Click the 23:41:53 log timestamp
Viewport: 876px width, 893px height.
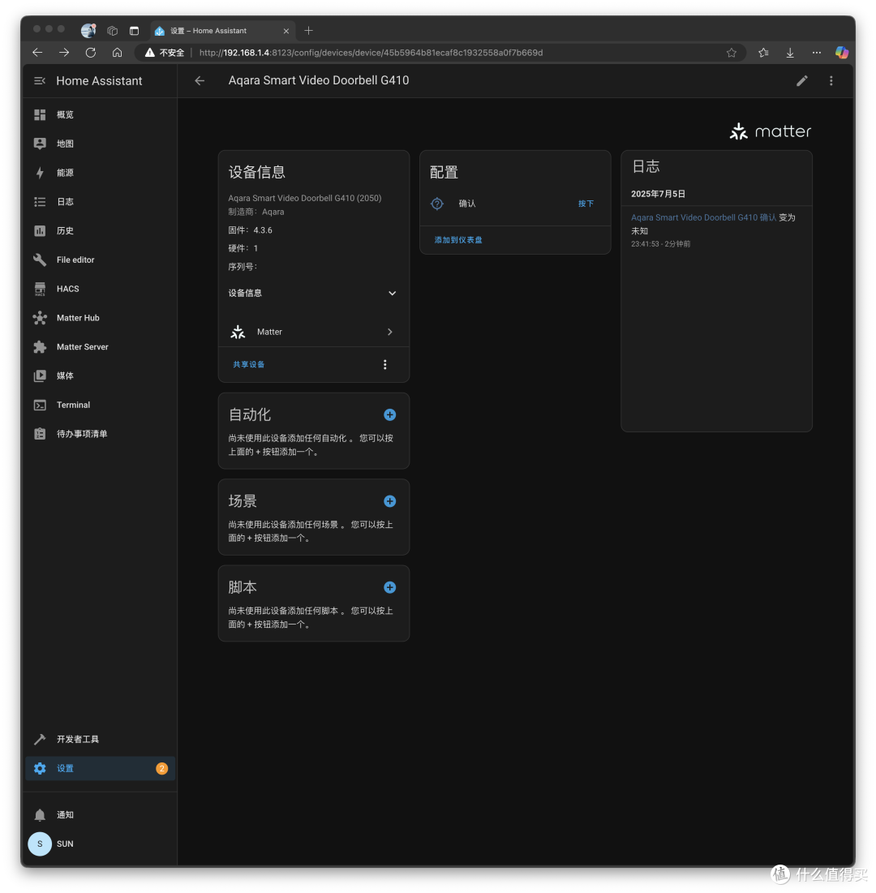click(645, 244)
